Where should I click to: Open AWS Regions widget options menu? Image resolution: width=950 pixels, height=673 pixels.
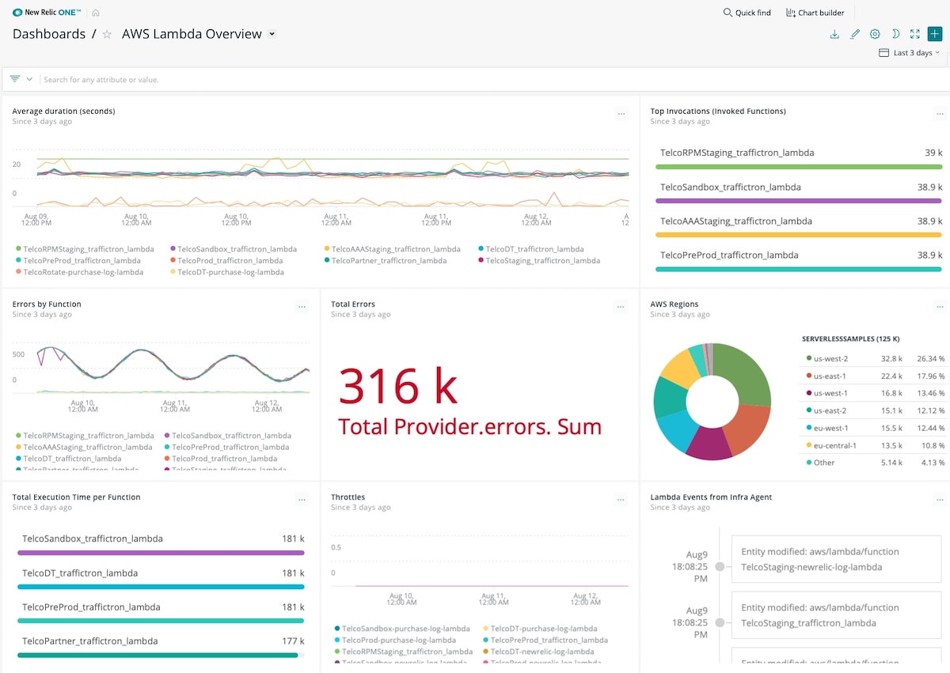click(x=940, y=307)
